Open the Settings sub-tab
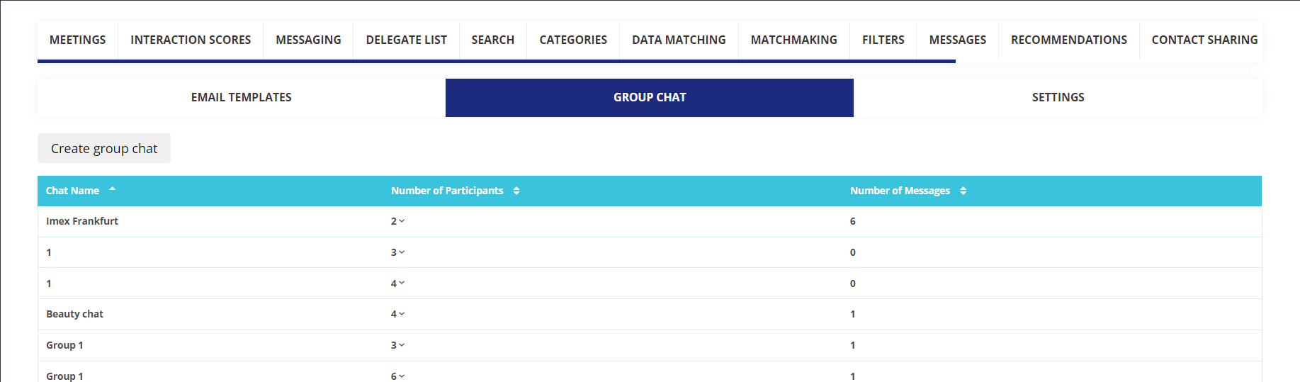The width and height of the screenshot is (1300, 382). tap(1057, 97)
